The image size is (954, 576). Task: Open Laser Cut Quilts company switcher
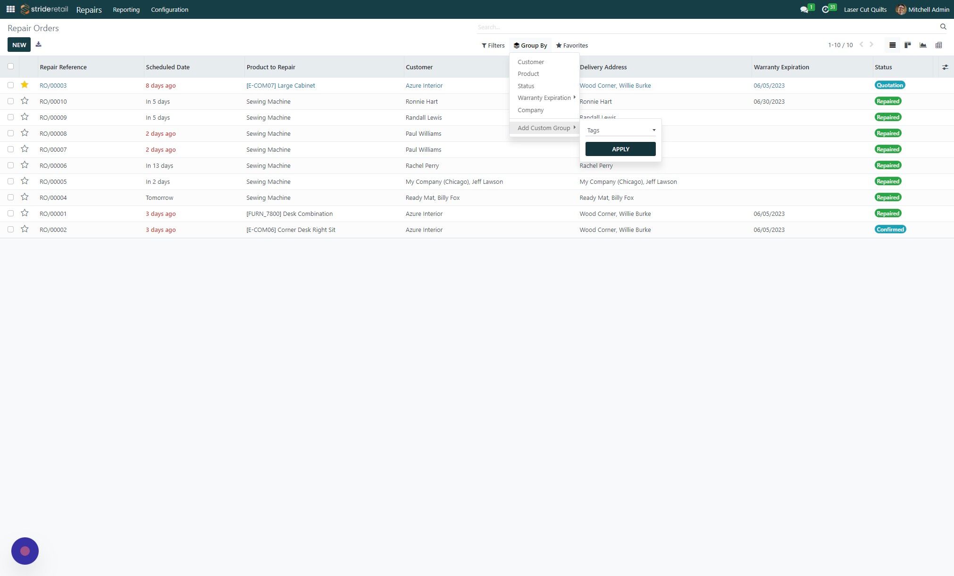(865, 9)
